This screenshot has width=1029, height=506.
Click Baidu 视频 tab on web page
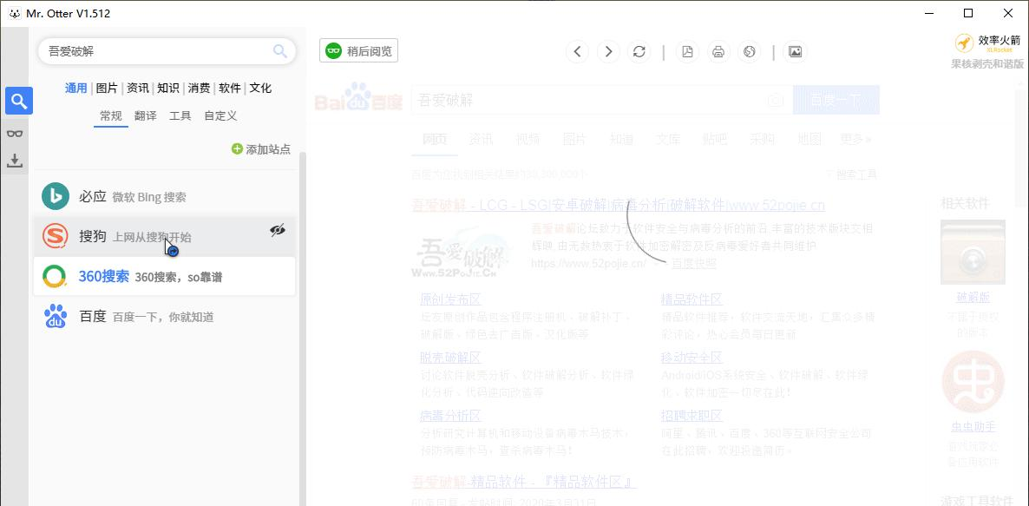pyautogui.click(x=528, y=139)
